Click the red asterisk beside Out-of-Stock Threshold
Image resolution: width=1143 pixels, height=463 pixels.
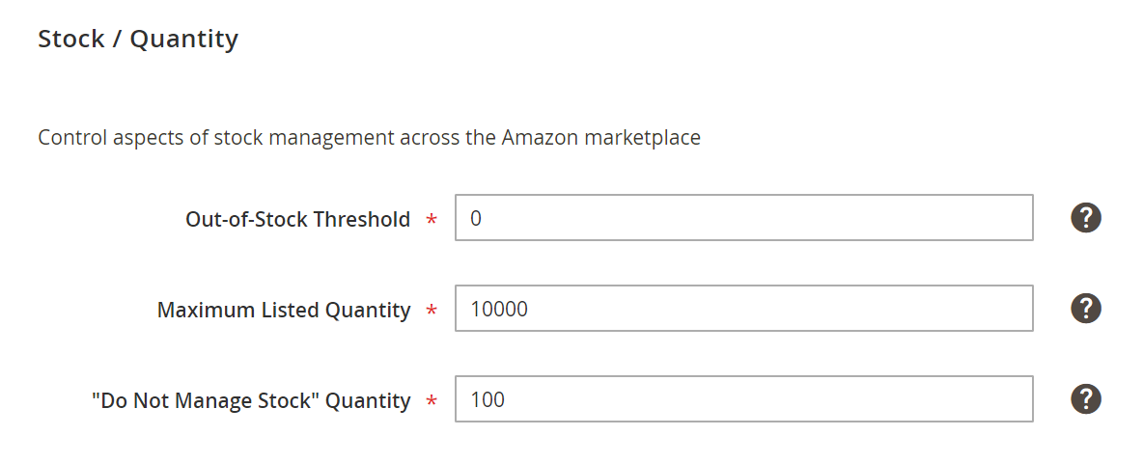tap(432, 220)
